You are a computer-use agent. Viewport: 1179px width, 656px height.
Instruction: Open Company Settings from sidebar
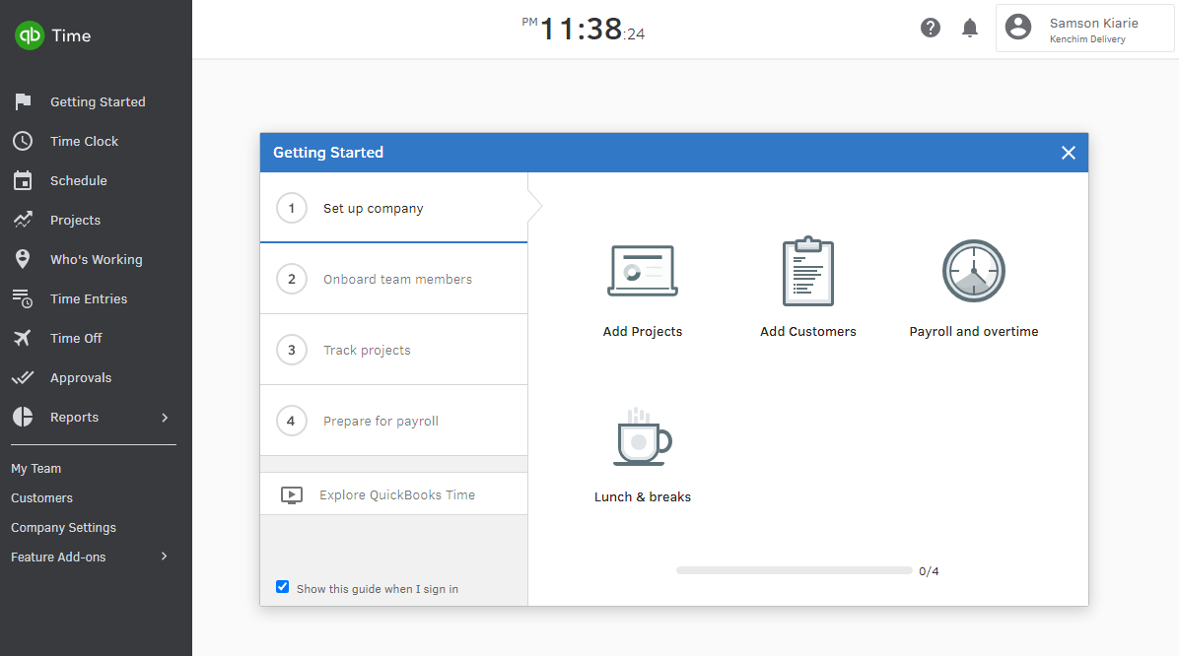(63, 527)
